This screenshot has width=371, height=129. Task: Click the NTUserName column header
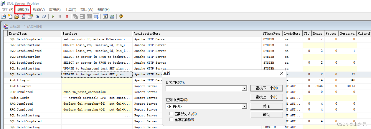click(x=273, y=33)
